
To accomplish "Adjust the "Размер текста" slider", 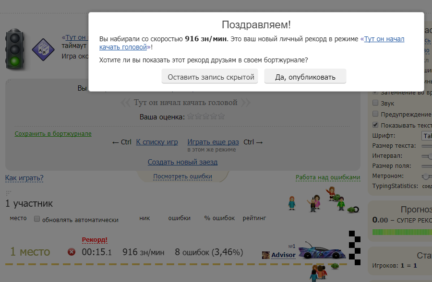I will click(427, 146).
